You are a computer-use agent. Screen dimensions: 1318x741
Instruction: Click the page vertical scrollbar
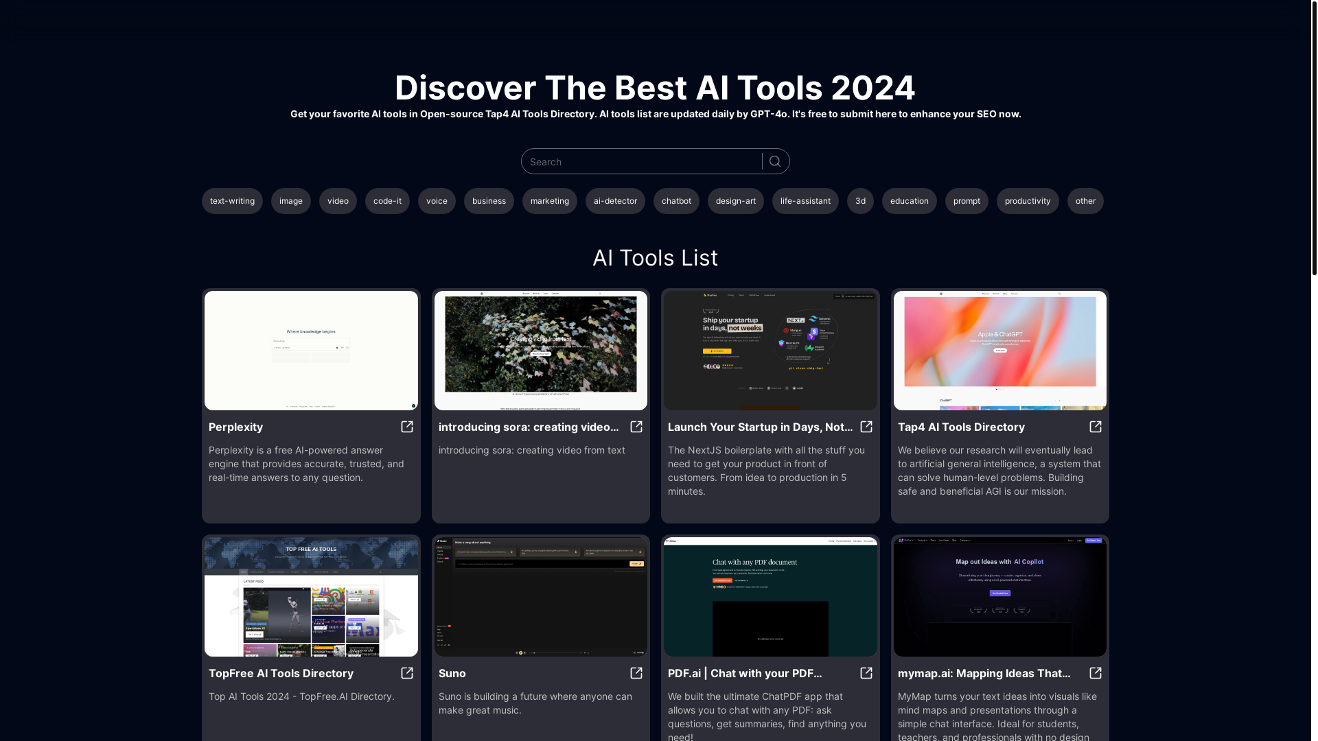pos(1314,137)
